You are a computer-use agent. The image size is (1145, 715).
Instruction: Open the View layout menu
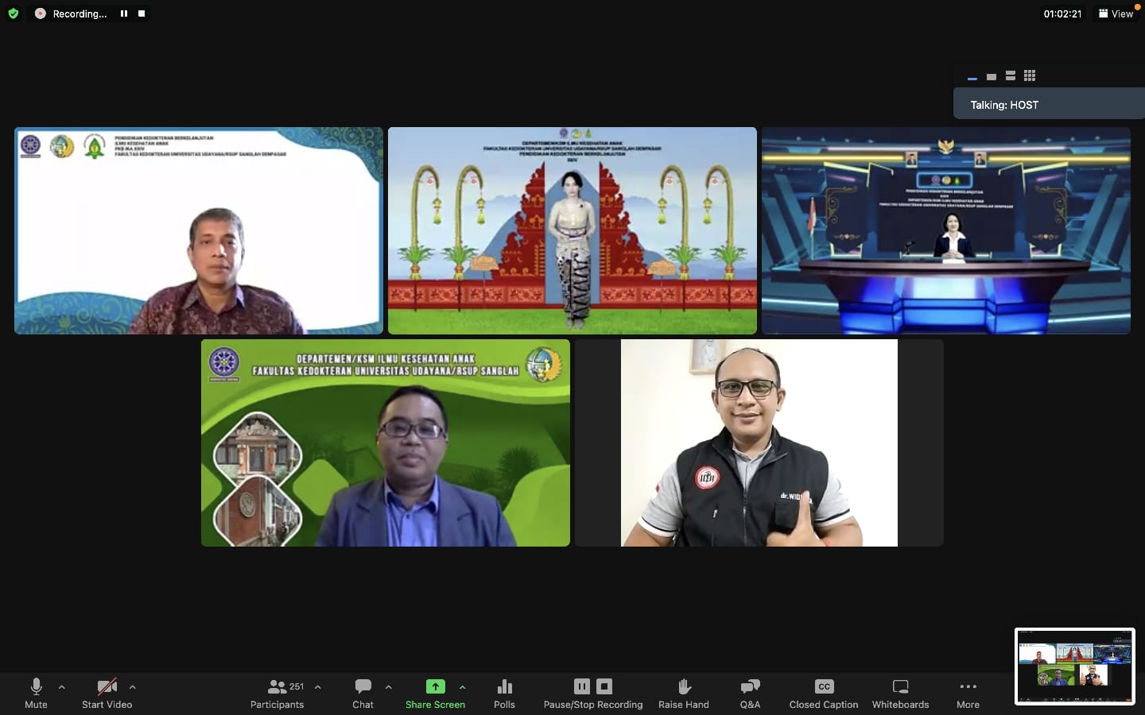1116,14
